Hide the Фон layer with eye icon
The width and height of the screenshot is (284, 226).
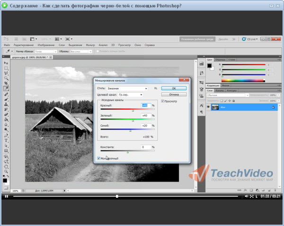(x=208, y=107)
